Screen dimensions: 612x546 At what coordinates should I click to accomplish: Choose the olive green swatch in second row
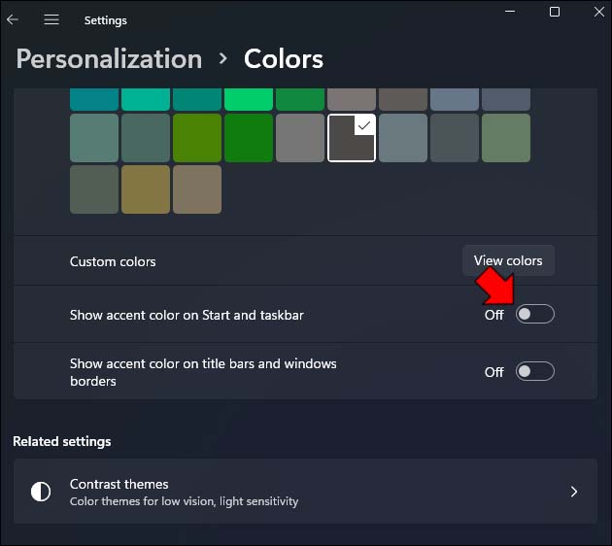[197, 137]
